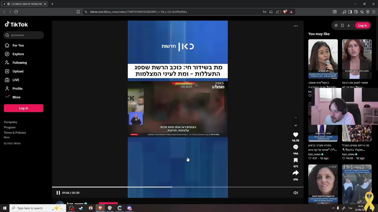Pause the video playback

(58, 193)
